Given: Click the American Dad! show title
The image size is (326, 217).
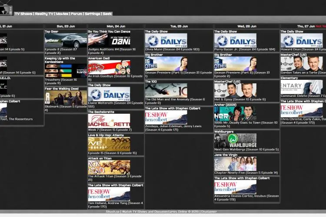Looking at the screenshot, I should pyautogui.click(x=99, y=58).
